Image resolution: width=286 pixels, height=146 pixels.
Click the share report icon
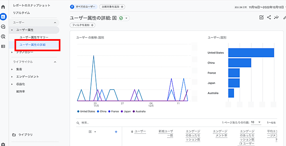[x=269, y=17]
